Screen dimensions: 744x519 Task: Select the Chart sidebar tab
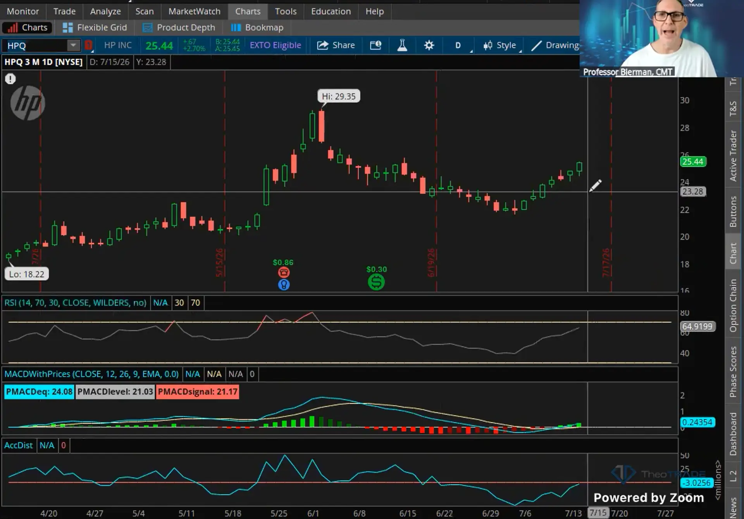733,253
